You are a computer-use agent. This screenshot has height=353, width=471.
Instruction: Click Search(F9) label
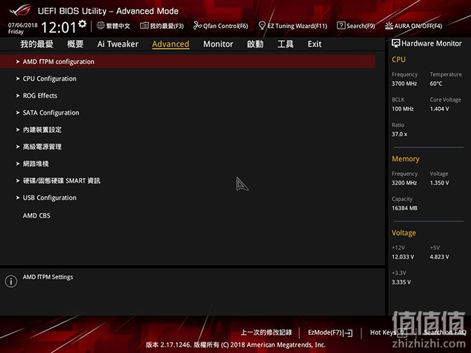click(x=361, y=26)
